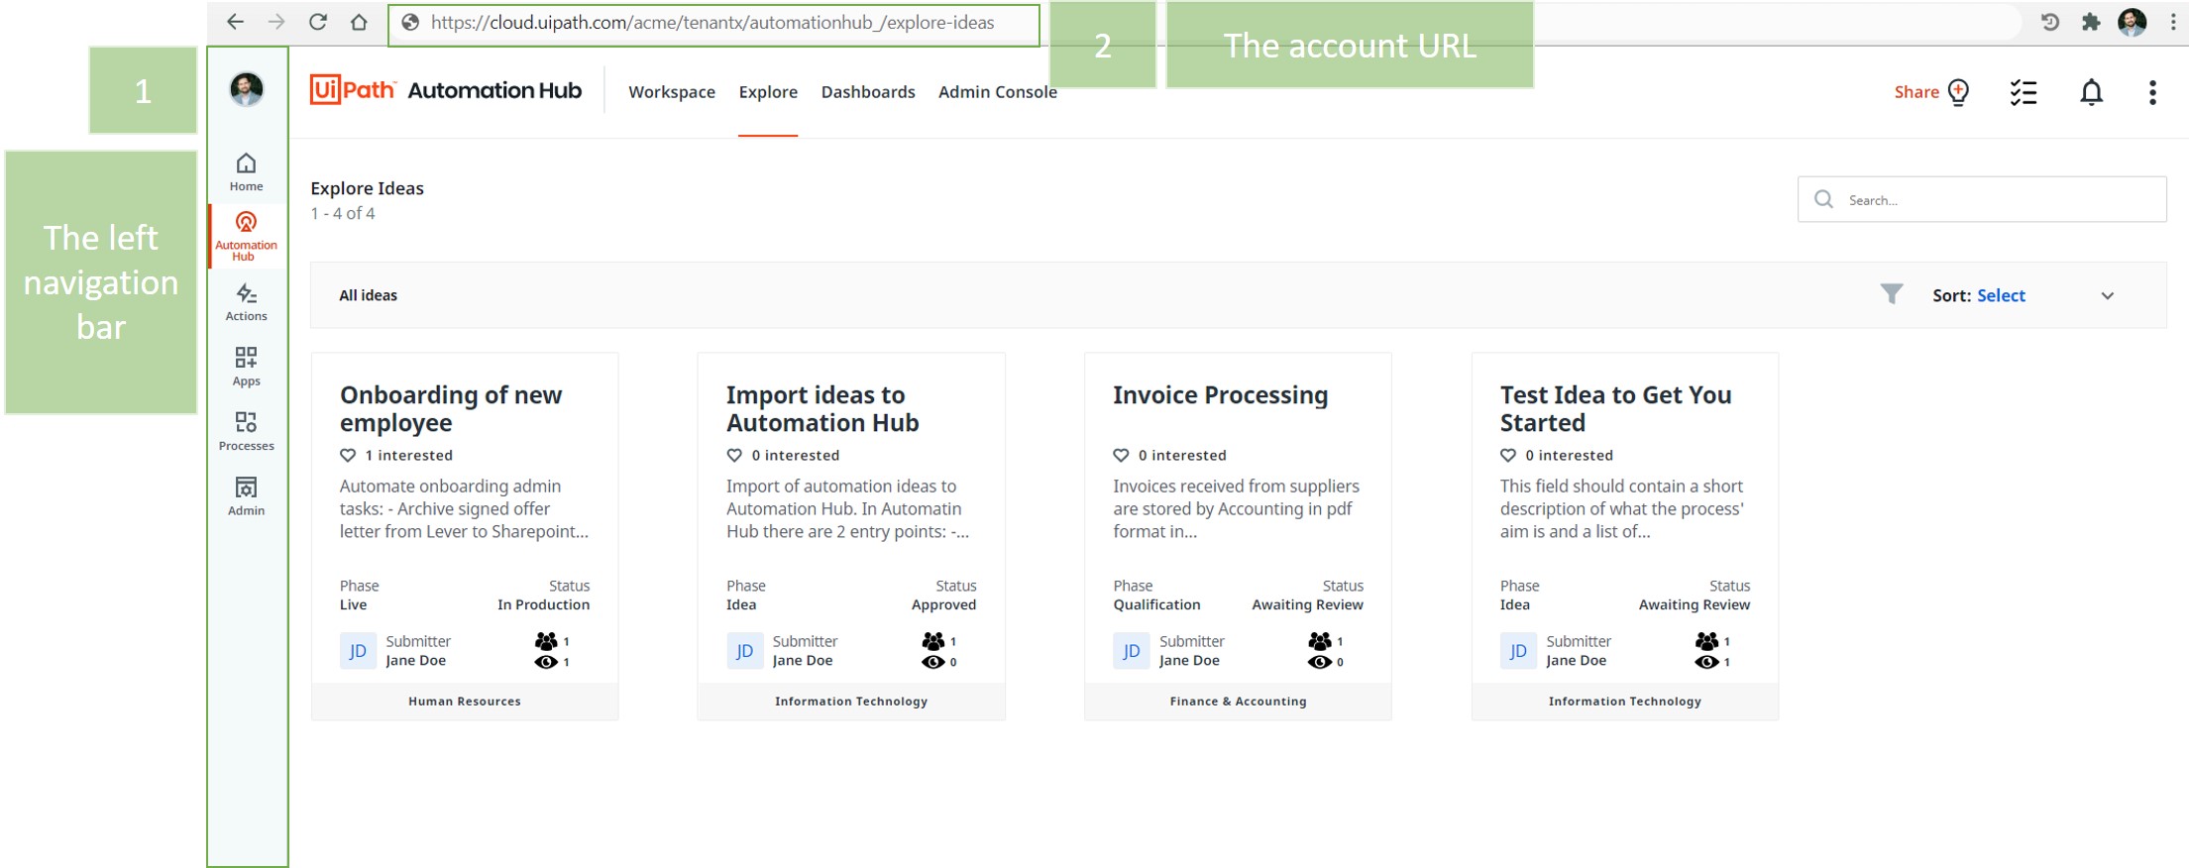Image resolution: width=2189 pixels, height=868 pixels.
Task: Click the search magnifier icon
Action: [1823, 199]
